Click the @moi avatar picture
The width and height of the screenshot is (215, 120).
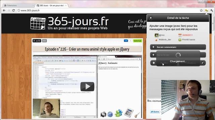157,35
